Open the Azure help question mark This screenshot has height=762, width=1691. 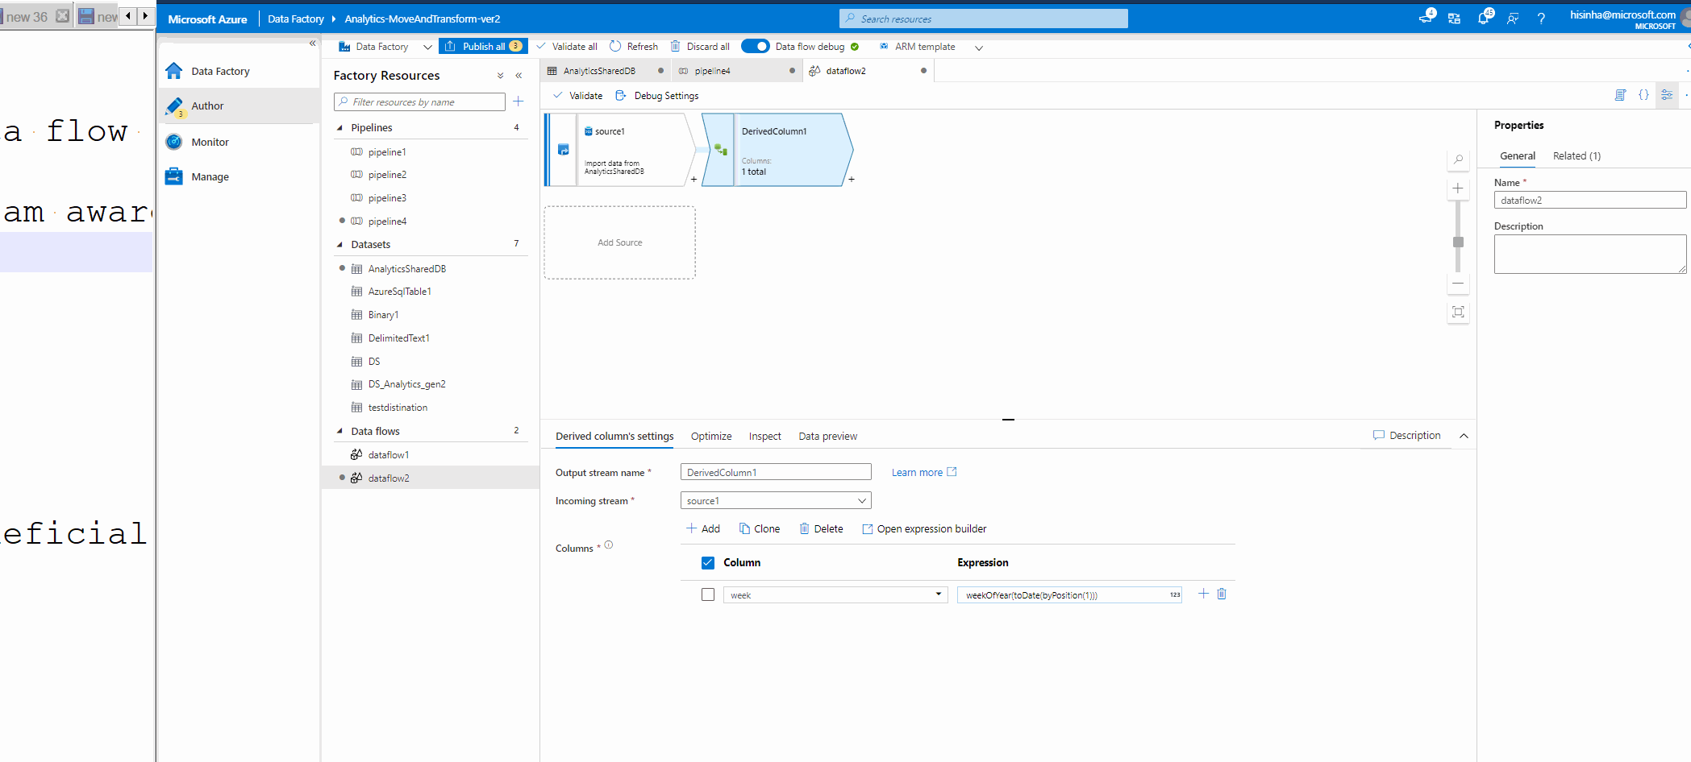[1541, 19]
